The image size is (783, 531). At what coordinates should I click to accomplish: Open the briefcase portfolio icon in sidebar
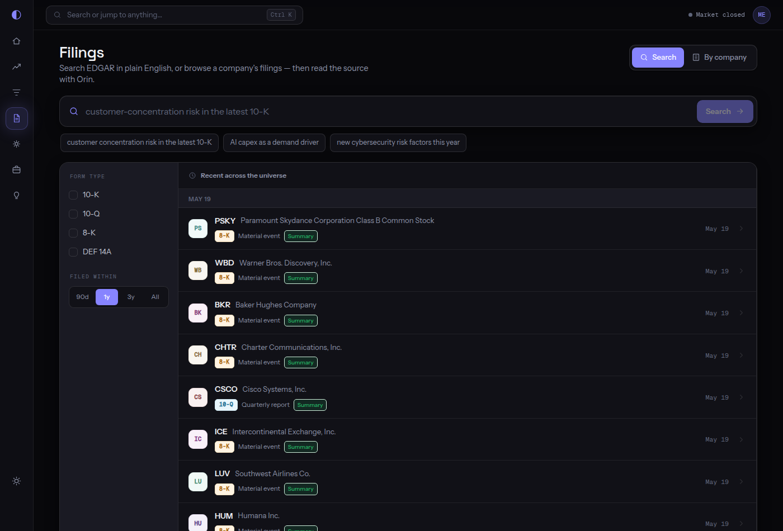[x=17, y=169]
